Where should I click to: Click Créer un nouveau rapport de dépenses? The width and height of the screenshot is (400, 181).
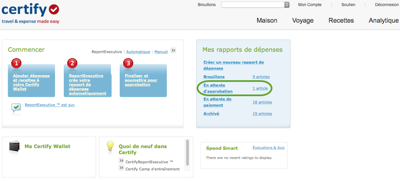pos(234,65)
